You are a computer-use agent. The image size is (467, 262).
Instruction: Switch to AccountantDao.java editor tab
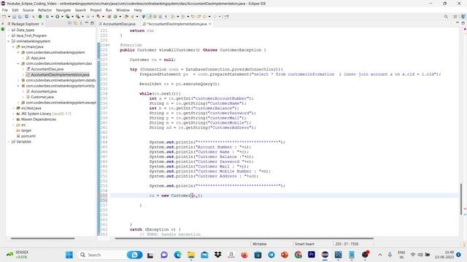[x=119, y=24]
